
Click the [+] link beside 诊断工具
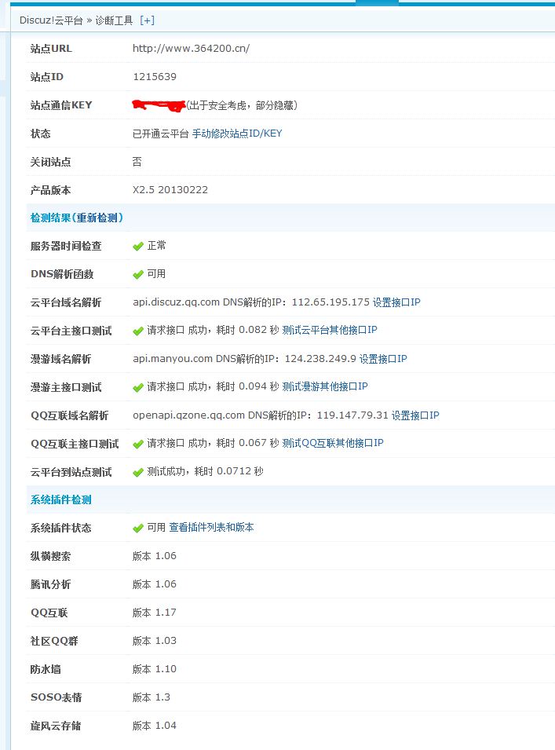(x=148, y=20)
